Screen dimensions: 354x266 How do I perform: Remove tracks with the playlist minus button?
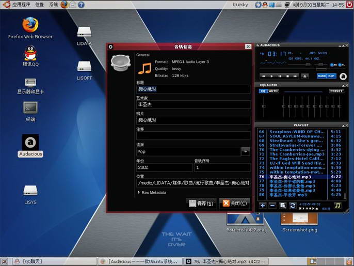272,206
